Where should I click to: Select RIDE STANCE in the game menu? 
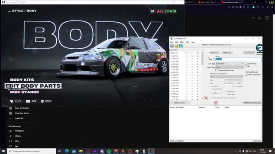pos(24,92)
